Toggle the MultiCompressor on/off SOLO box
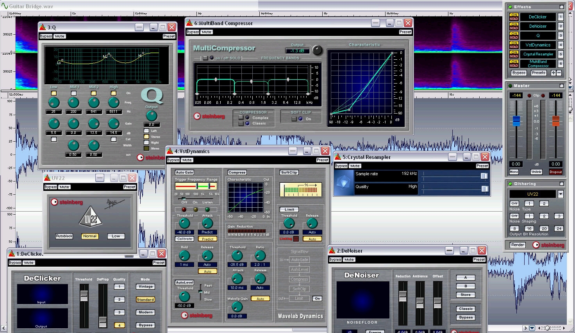Screen dimensions: 575x333 pyautogui.click(x=205, y=58)
